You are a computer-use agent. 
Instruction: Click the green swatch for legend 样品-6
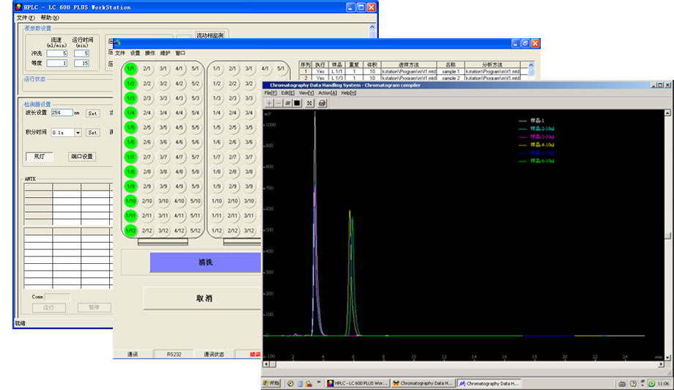[522, 161]
